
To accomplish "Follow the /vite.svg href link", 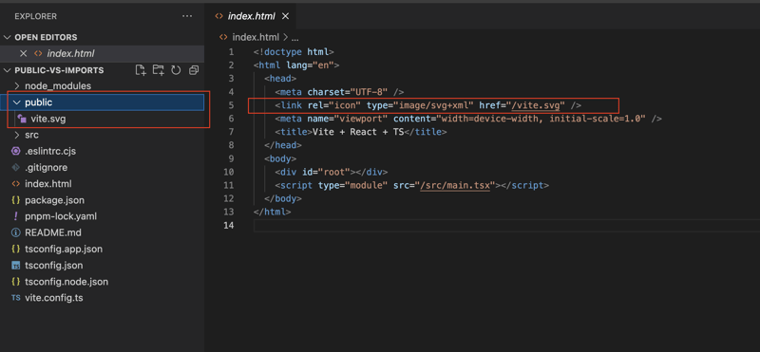I will (x=536, y=105).
